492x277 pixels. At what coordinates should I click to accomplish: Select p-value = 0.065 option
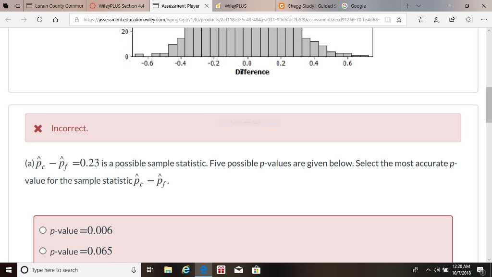pos(43,251)
